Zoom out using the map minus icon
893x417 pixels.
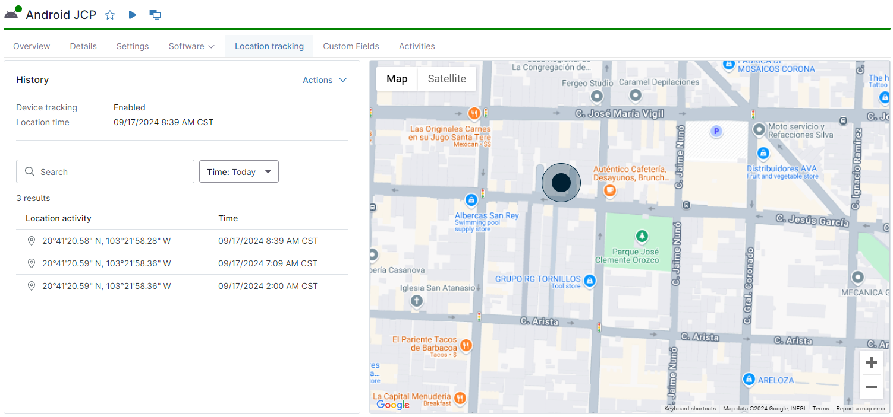[x=871, y=387]
